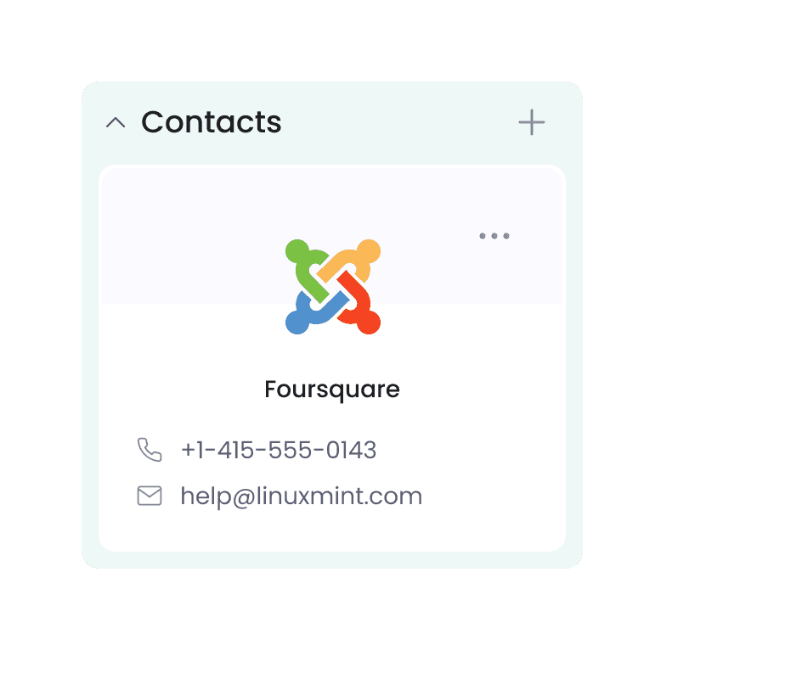802x679 pixels.
Task: Call the number +1-415-555-0143
Action: pos(279,450)
